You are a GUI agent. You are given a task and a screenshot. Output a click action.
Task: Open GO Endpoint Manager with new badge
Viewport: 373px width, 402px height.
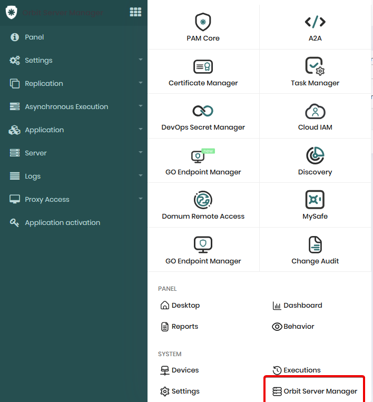point(203,162)
